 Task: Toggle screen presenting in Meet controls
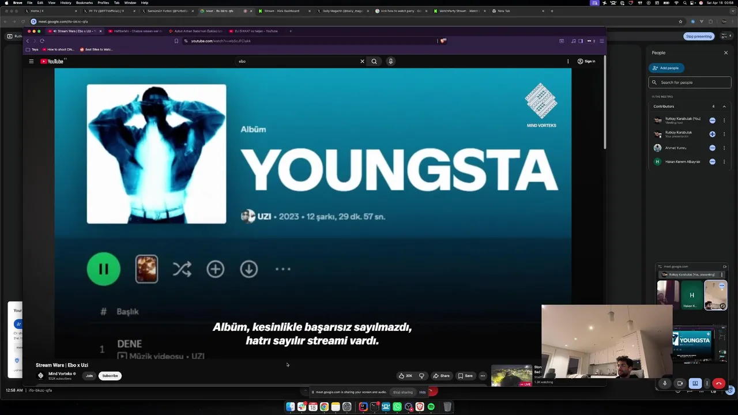tap(695, 383)
